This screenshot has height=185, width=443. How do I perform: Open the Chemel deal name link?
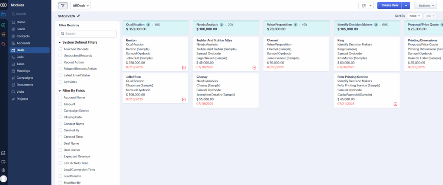(x=273, y=40)
